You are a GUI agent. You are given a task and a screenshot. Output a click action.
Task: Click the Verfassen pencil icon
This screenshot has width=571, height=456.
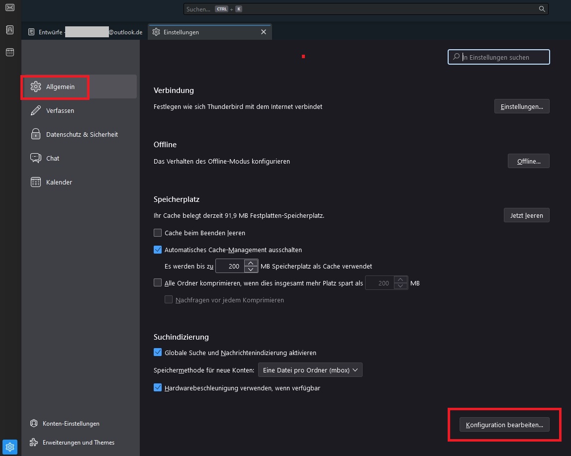(36, 110)
